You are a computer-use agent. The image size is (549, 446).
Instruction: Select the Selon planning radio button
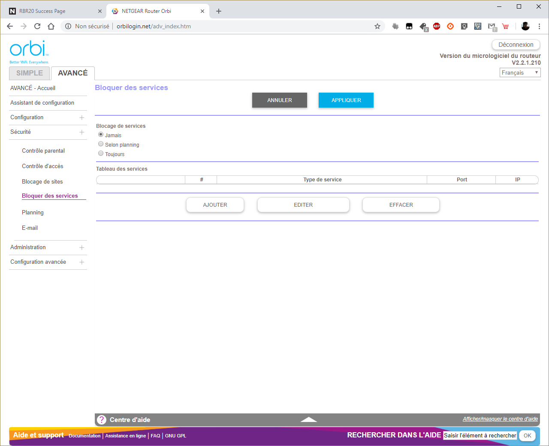pos(101,144)
